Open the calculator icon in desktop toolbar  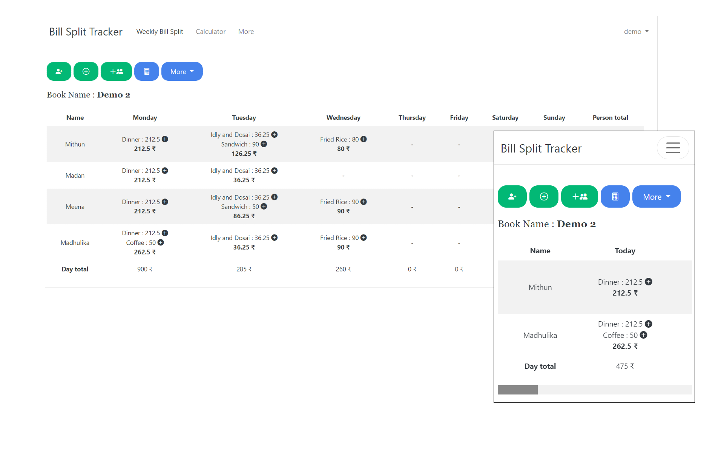147,71
